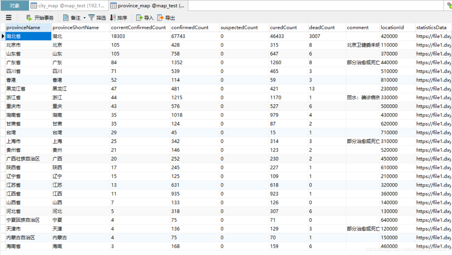452x255 pixels.
Task: Click the provinceShortName column header
Action: coord(81,27)
